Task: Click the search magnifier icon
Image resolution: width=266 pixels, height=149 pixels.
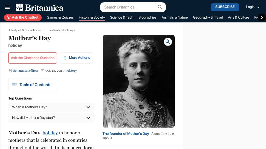Action: [x=160, y=7]
